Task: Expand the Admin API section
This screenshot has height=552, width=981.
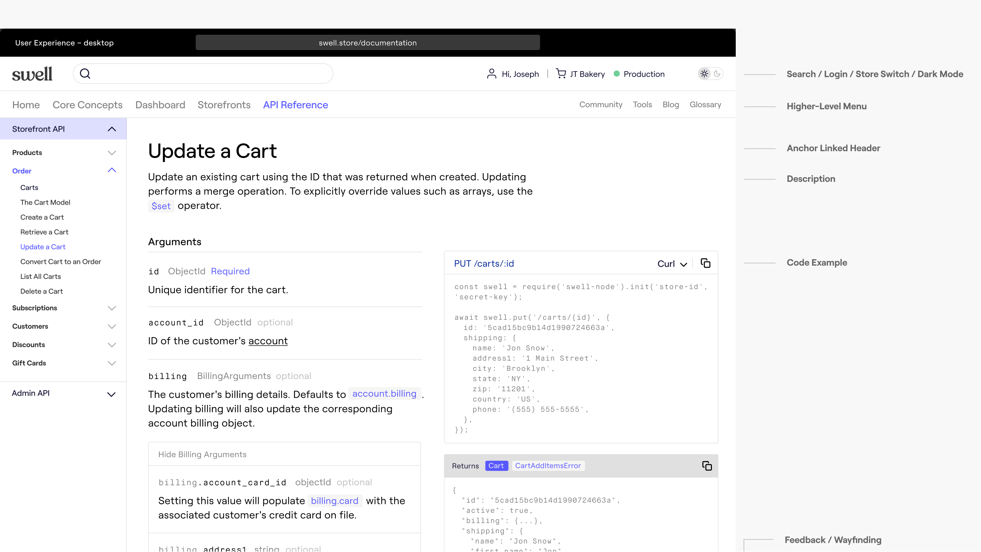Action: click(111, 394)
